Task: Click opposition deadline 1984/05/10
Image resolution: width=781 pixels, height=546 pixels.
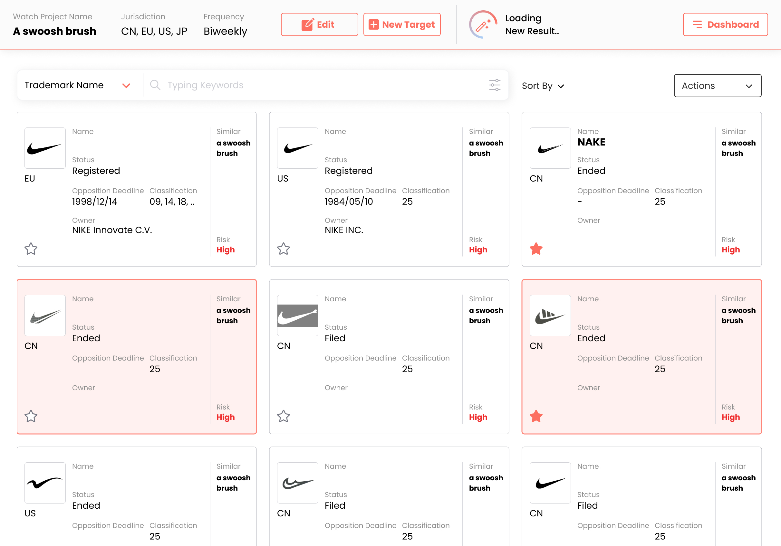Action: click(349, 202)
